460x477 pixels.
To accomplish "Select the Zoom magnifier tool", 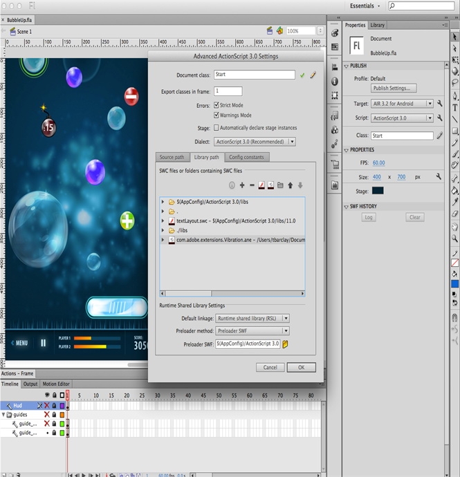I will (x=454, y=238).
